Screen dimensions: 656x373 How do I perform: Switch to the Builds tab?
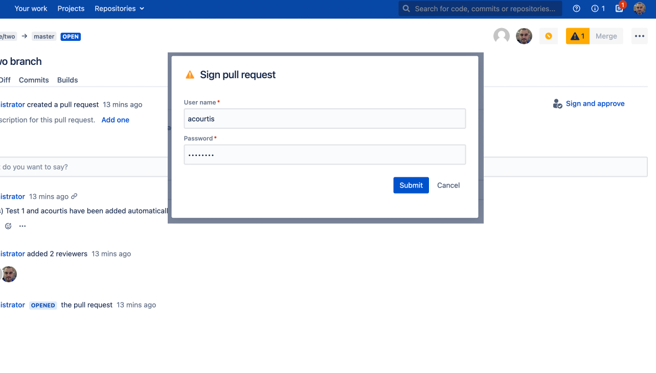tap(67, 80)
